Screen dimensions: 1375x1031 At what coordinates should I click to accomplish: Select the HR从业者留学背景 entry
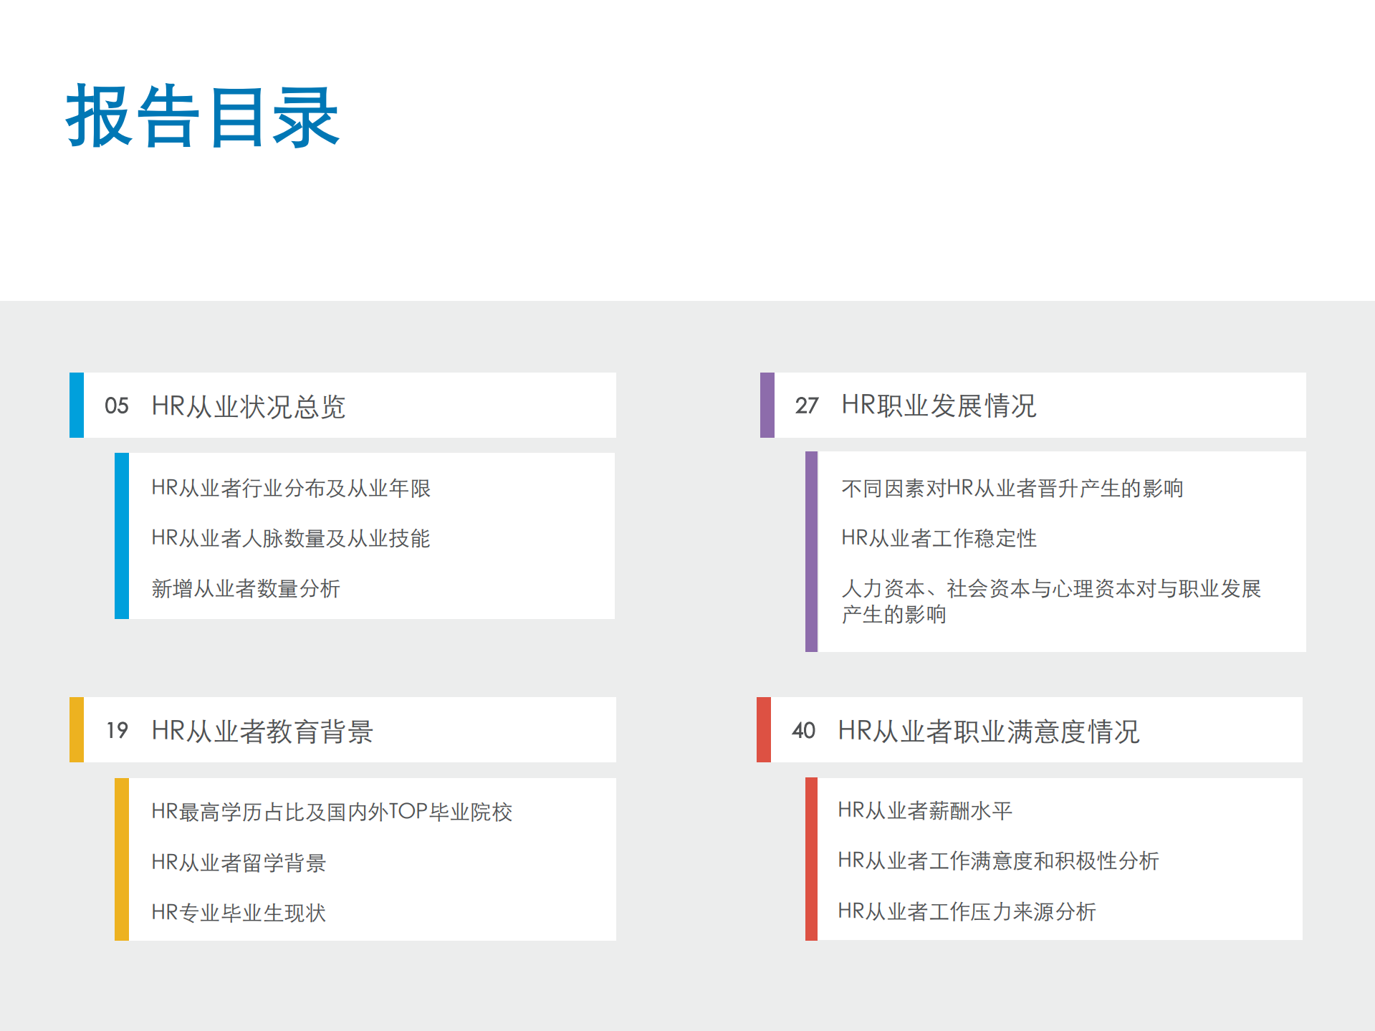pyautogui.click(x=239, y=863)
